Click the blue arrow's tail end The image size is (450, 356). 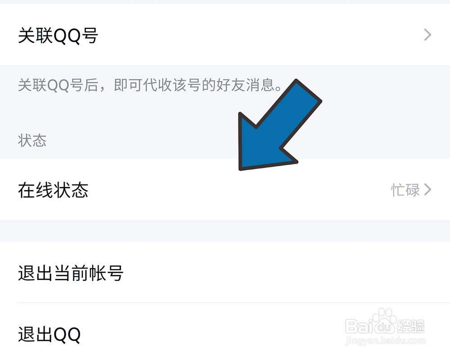point(309,90)
